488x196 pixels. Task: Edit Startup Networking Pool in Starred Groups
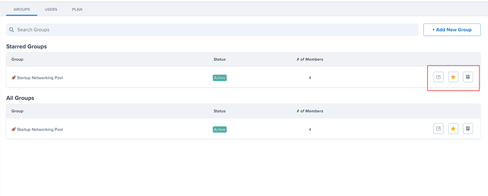tap(438, 77)
